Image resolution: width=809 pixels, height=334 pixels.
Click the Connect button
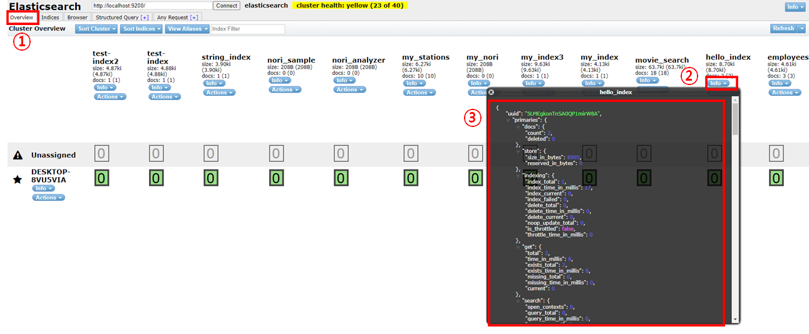tap(227, 6)
